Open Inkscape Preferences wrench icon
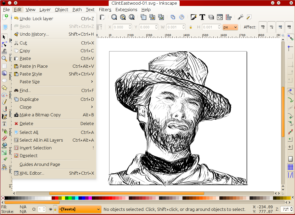Image resolution: width=295 pixels, height=215 pixels. (x=241, y=17)
